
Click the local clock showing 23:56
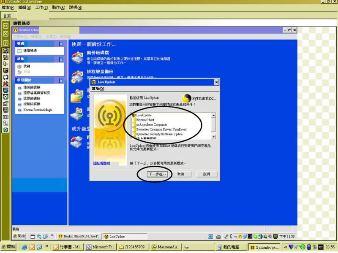[330, 247]
